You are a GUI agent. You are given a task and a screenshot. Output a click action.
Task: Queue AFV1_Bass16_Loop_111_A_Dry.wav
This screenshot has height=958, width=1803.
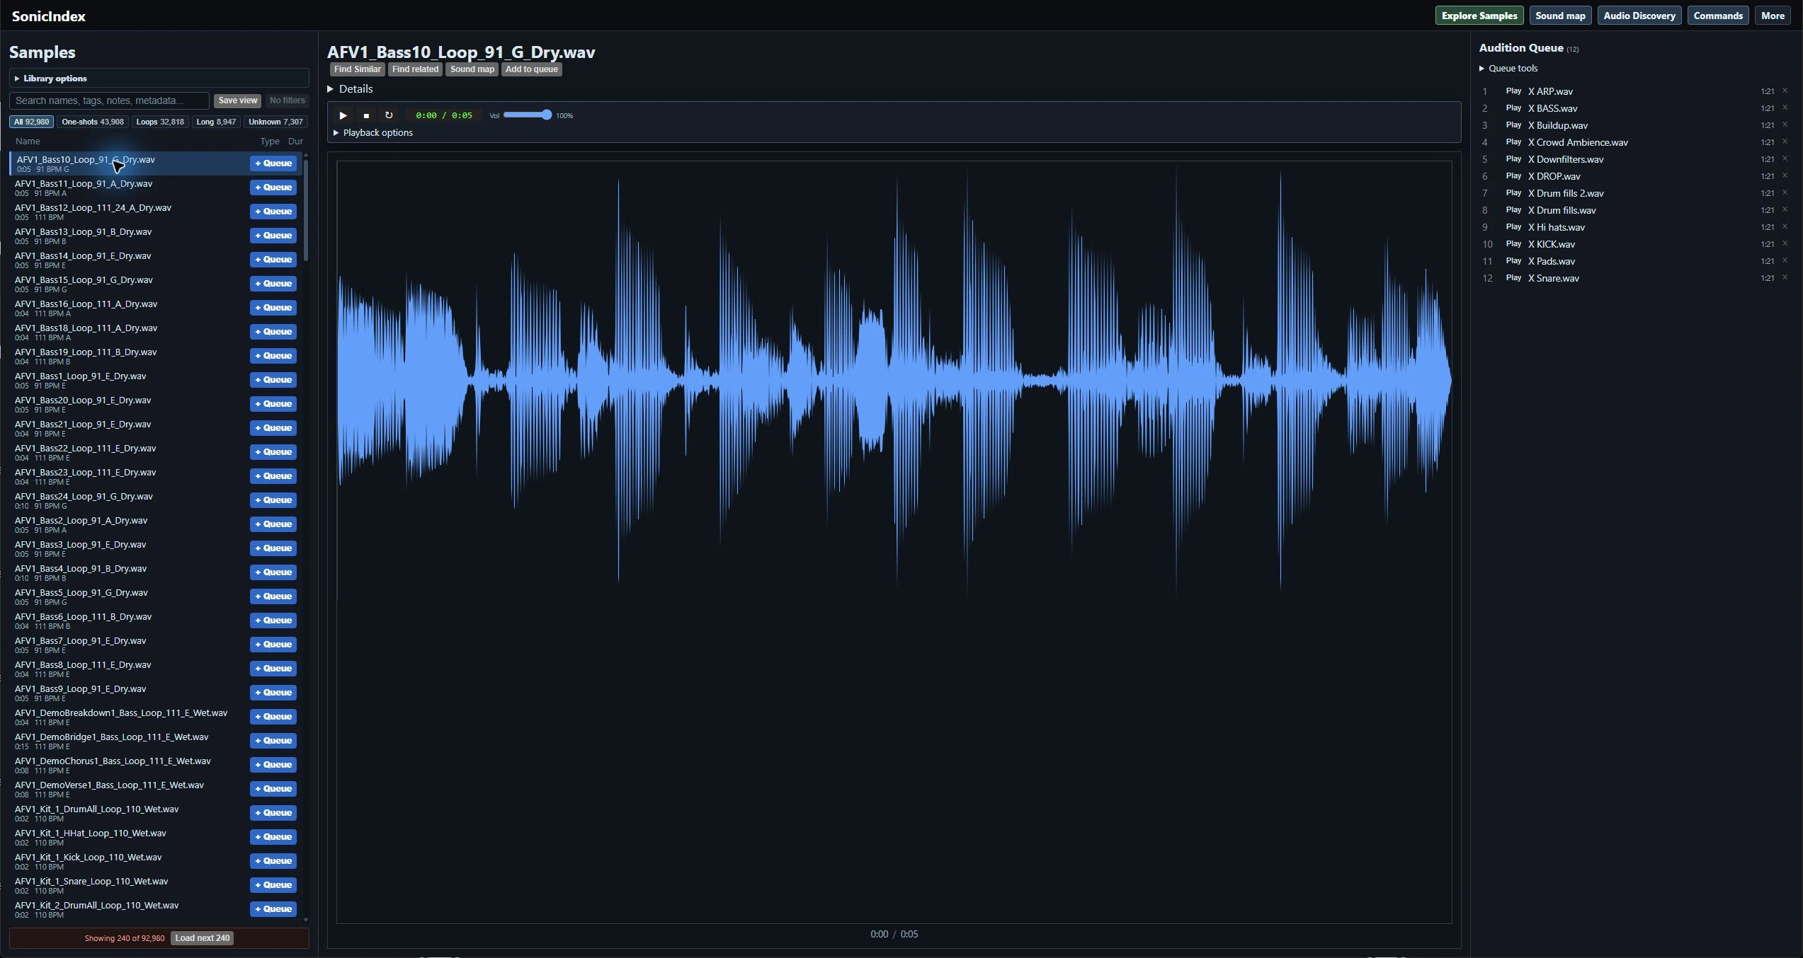click(x=273, y=308)
